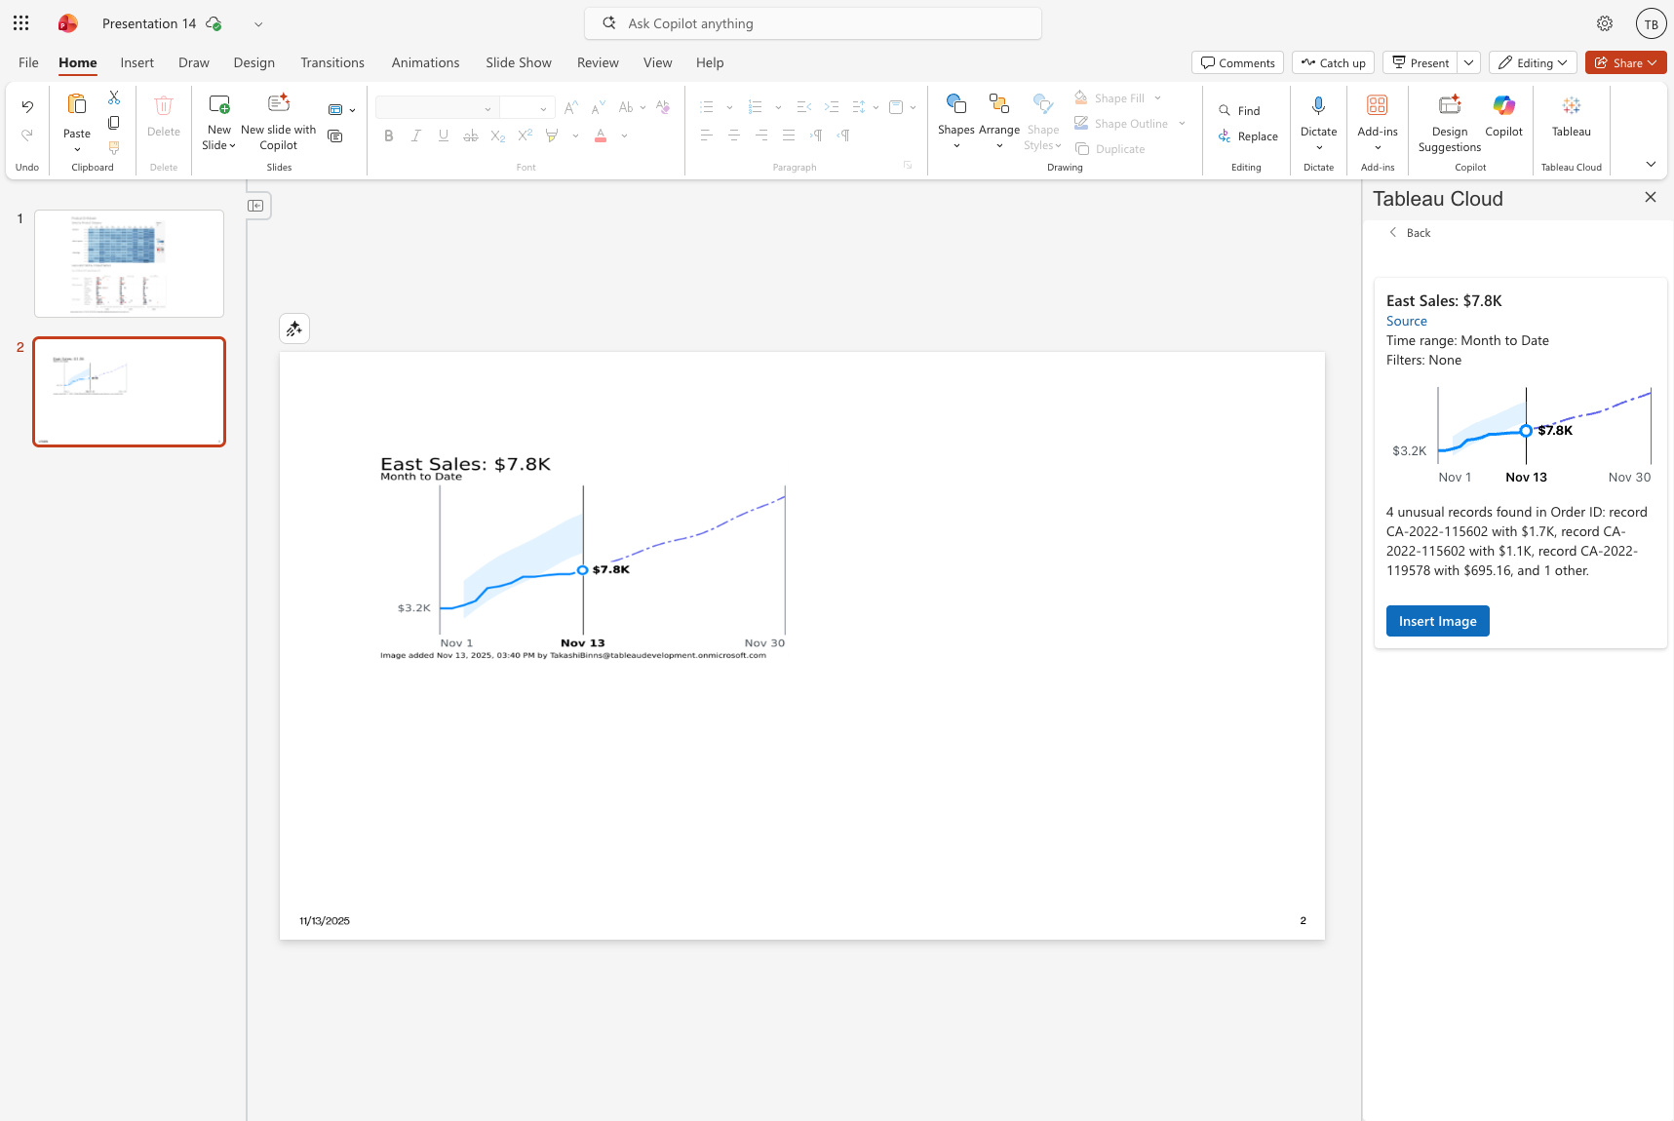1674x1121 pixels.
Task: Toggle italic formatting
Action: point(416,136)
